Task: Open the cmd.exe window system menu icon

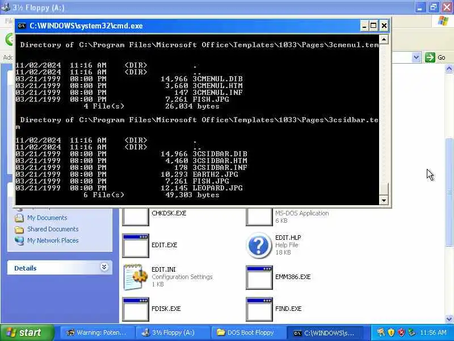Action: (22, 26)
